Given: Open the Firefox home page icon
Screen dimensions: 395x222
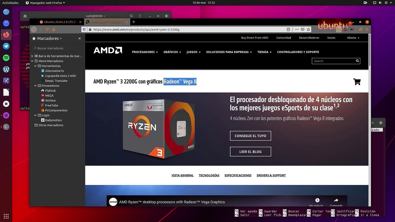Looking at the screenshot, I should pyautogui.click(x=54, y=30).
